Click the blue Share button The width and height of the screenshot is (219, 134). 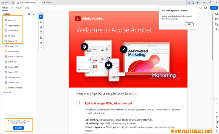point(214,8)
